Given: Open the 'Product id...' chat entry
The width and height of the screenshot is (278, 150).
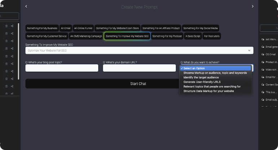Looking at the screenshot, I should click(x=271, y=62).
